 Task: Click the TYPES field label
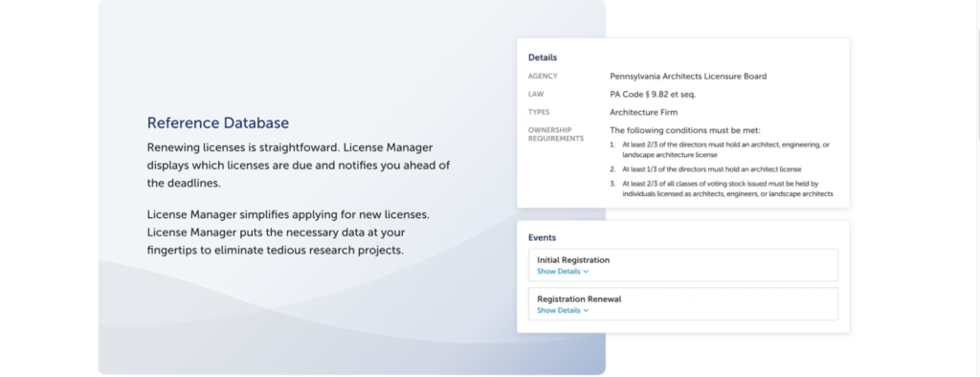[x=539, y=113]
